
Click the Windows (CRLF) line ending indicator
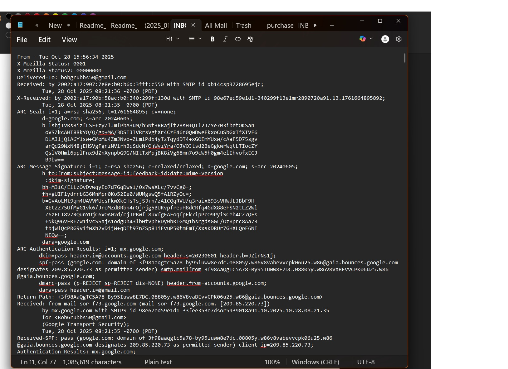tap(315, 362)
